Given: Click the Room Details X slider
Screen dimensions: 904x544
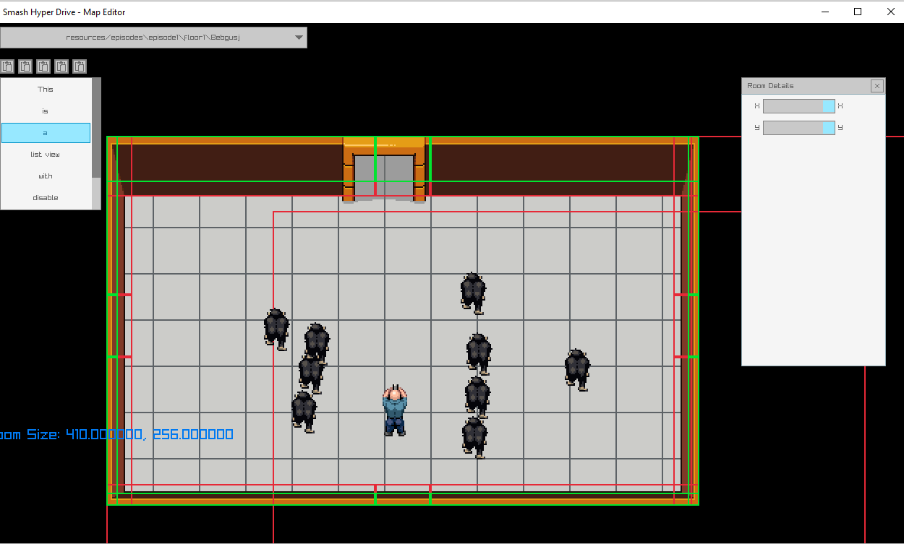Looking at the screenshot, I should tap(799, 106).
